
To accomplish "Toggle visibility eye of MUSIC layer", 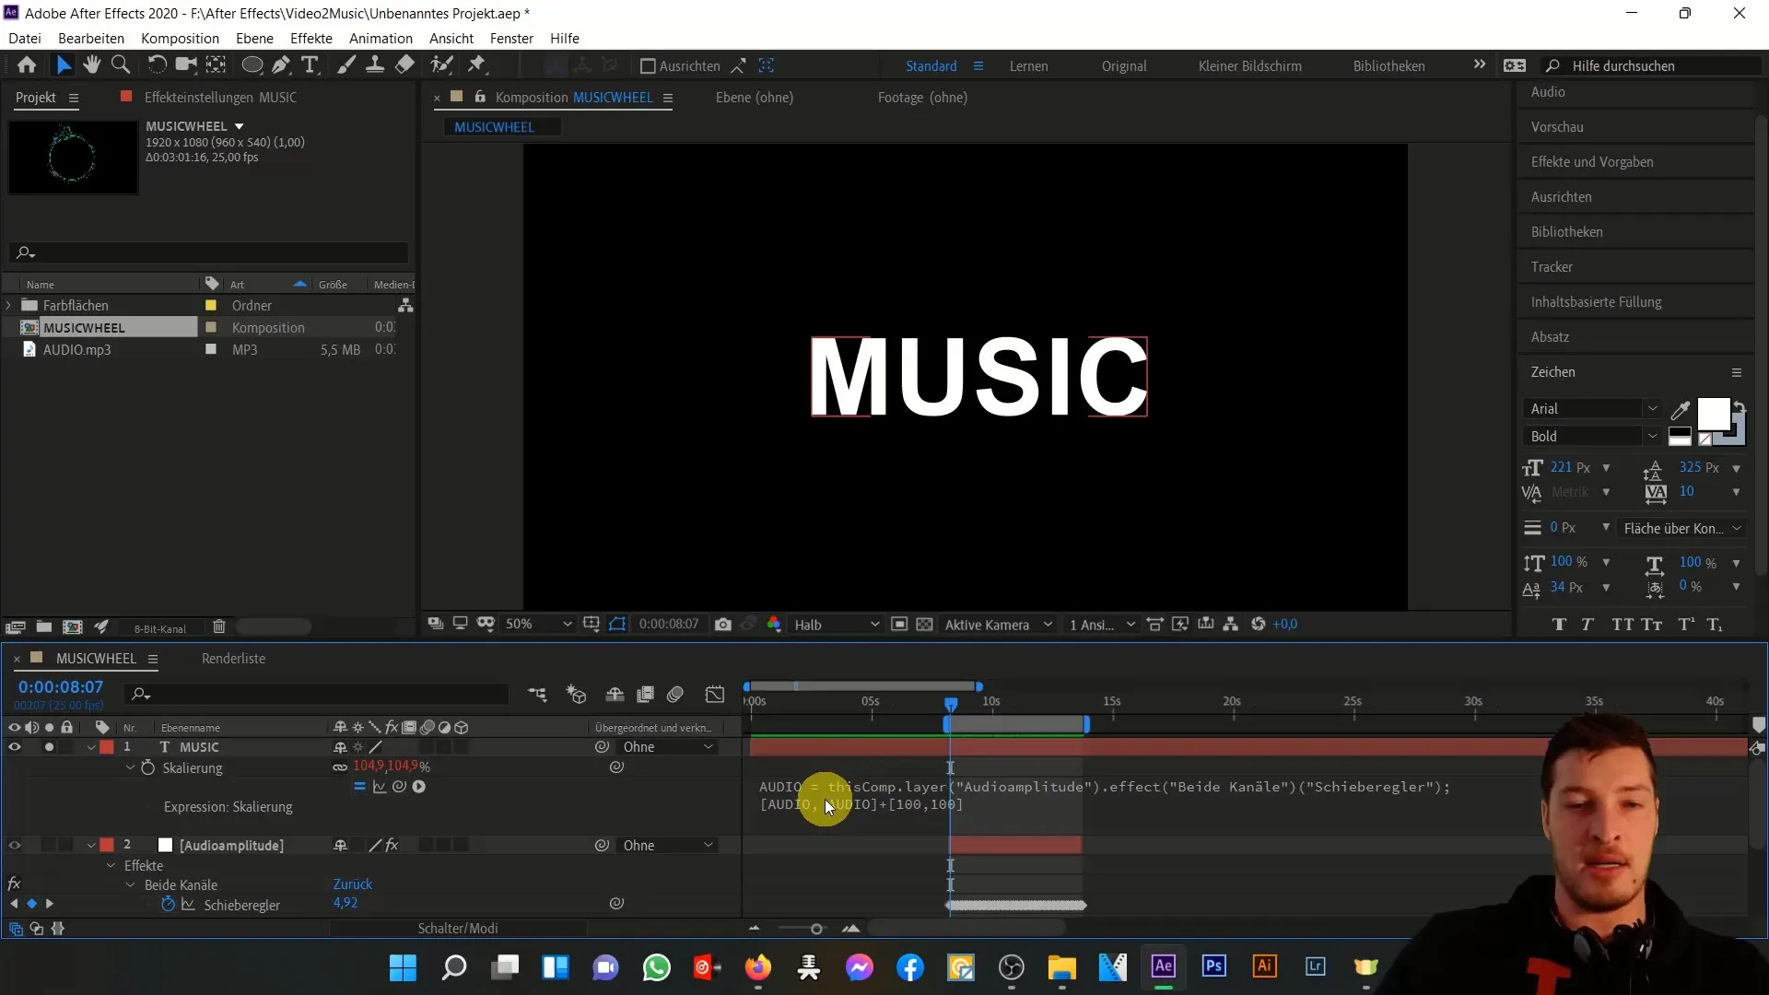I will [15, 747].
